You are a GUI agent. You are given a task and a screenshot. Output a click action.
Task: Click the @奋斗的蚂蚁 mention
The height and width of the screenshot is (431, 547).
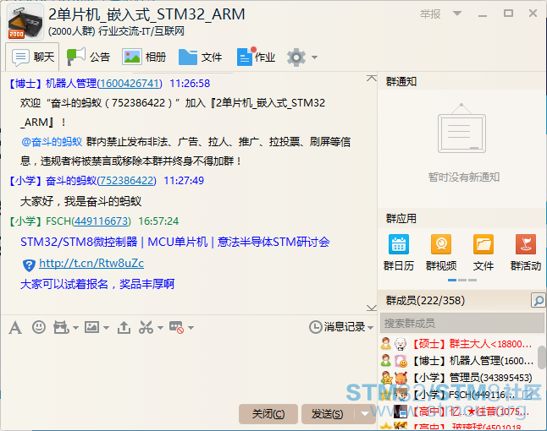click(52, 142)
